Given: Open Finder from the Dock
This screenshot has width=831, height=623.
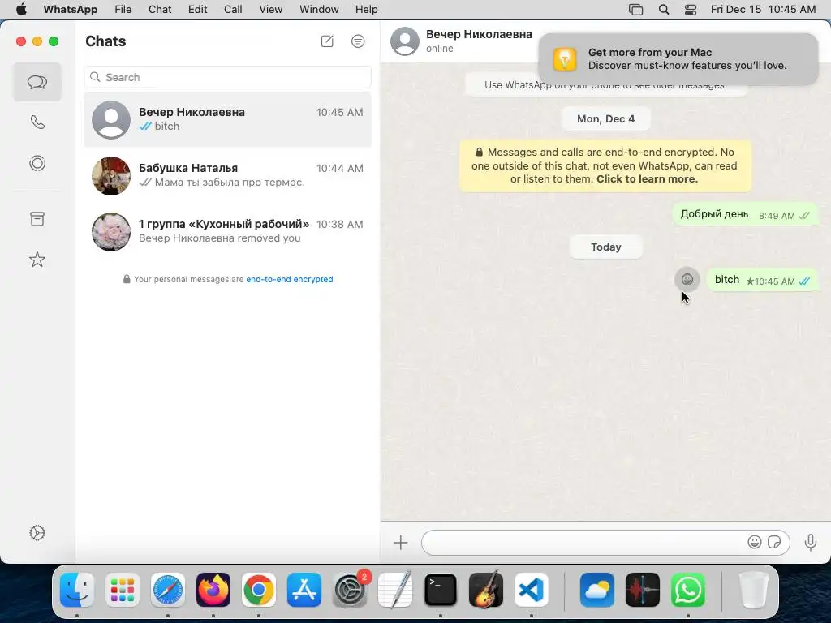Looking at the screenshot, I should click(77, 590).
